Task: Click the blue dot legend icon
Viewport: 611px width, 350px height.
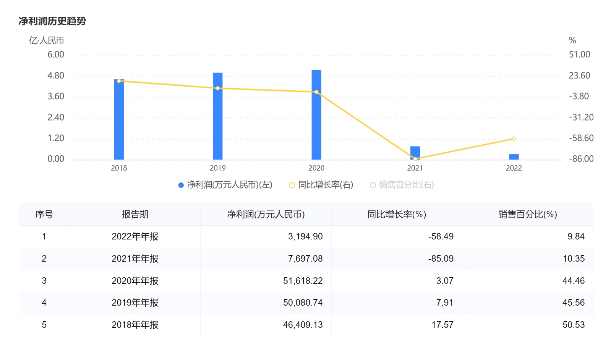Action: pos(181,185)
